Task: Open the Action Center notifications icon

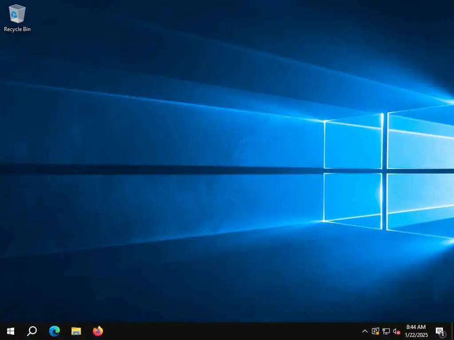Action: (440, 332)
